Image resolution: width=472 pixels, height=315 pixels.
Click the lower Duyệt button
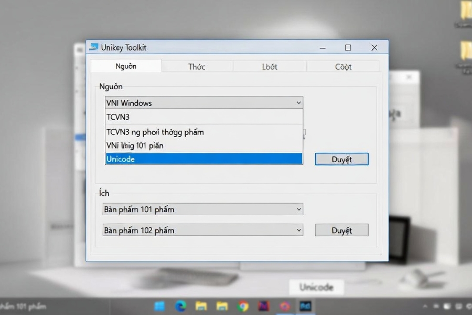click(341, 230)
